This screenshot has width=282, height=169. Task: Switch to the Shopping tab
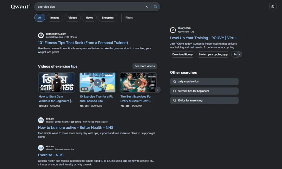click(x=108, y=18)
